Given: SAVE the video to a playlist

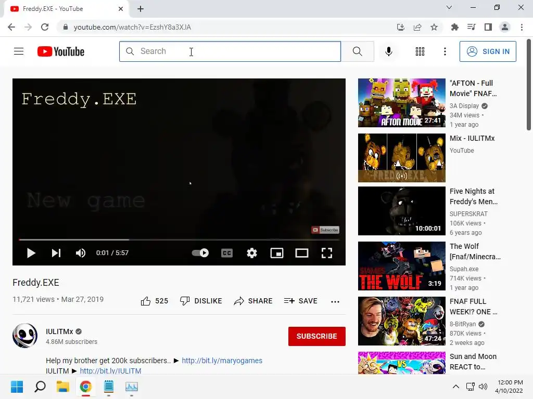Looking at the screenshot, I should point(300,301).
